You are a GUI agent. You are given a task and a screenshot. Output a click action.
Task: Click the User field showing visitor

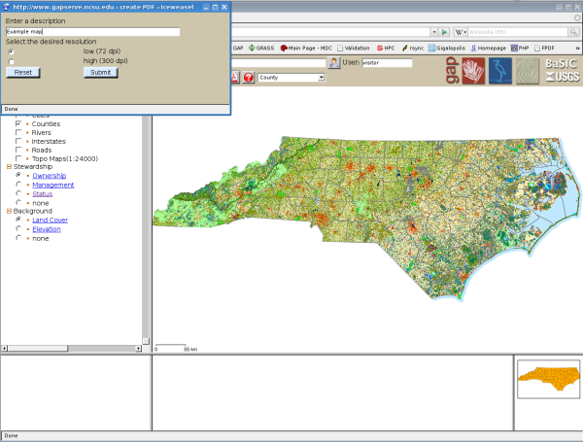[x=387, y=63]
